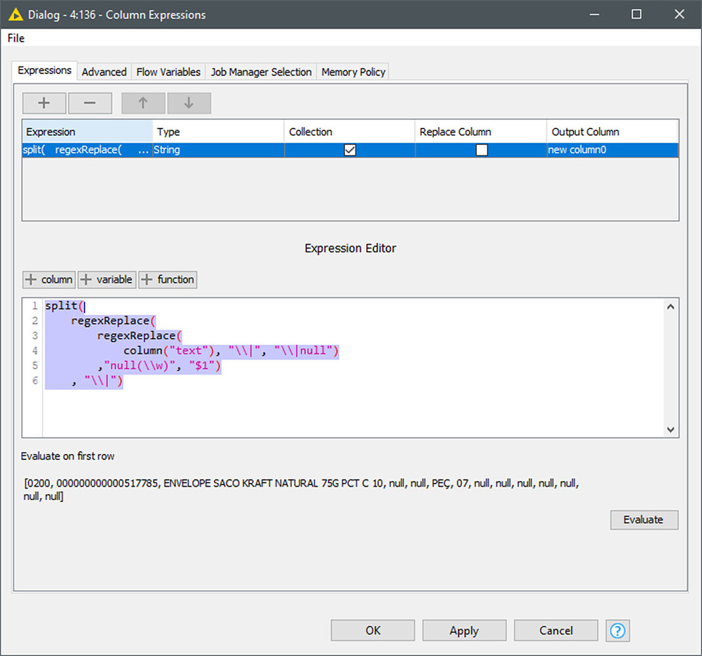Viewport: 702px width, 656px height.
Task: Switch to the Job Manager Selection tab
Action: coord(260,72)
